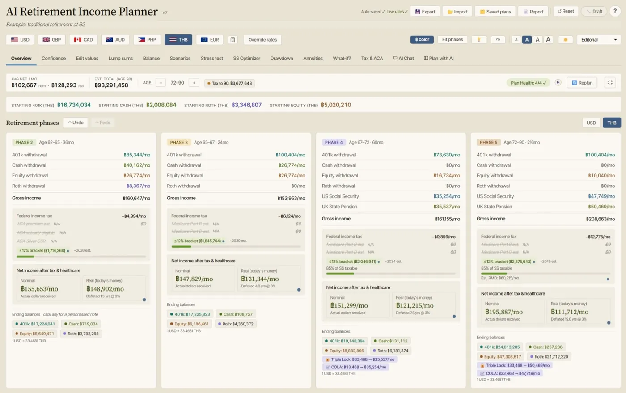Open the SS Optimizer tab
This screenshot has height=393, width=626.
click(x=246, y=59)
